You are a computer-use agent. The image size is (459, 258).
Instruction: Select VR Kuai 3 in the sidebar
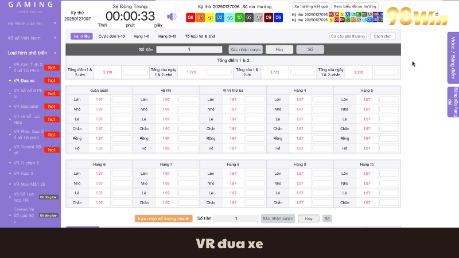click(24, 173)
